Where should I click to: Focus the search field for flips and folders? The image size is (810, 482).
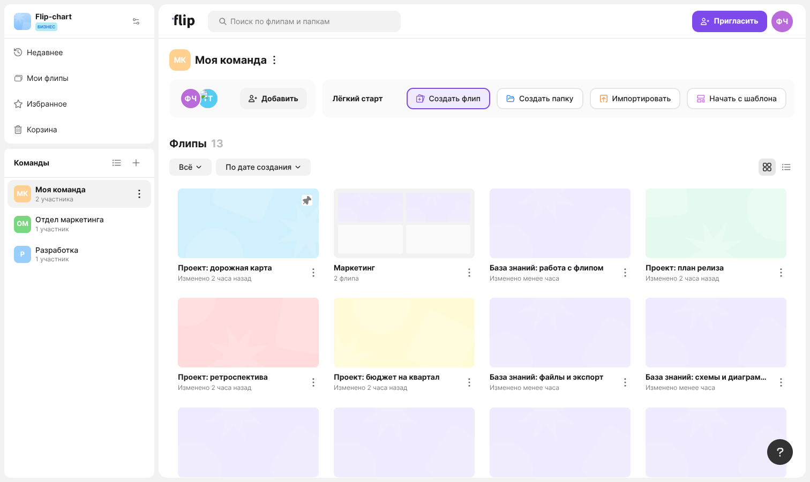(x=304, y=21)
